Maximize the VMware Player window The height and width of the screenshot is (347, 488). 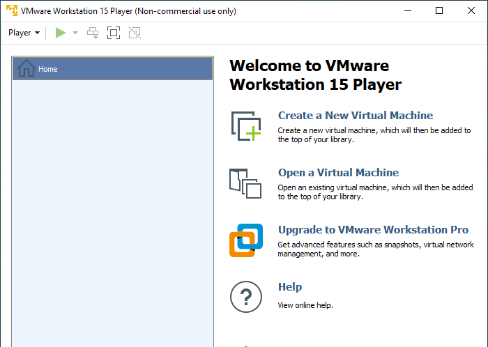(x=439, y=10)
